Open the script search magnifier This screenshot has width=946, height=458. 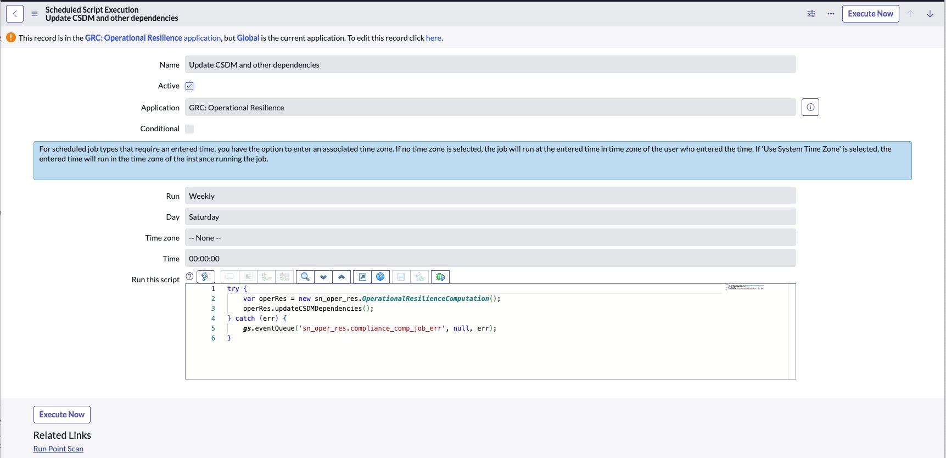coord(305,277)
